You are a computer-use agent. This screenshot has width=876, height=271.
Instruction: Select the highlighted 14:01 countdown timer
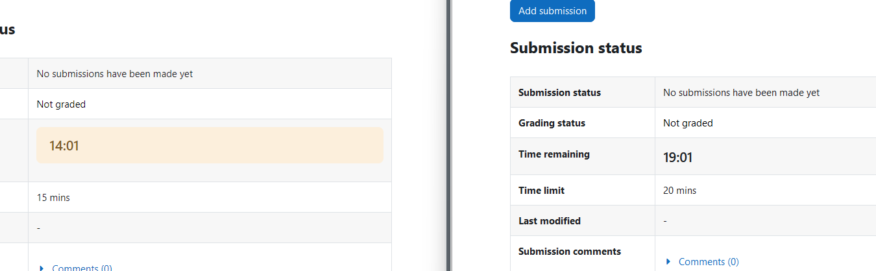(210, 145)
